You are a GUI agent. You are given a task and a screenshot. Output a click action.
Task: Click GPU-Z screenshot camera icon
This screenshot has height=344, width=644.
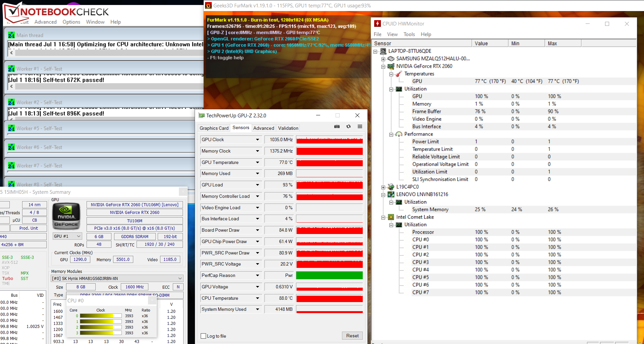pos(337,127)
